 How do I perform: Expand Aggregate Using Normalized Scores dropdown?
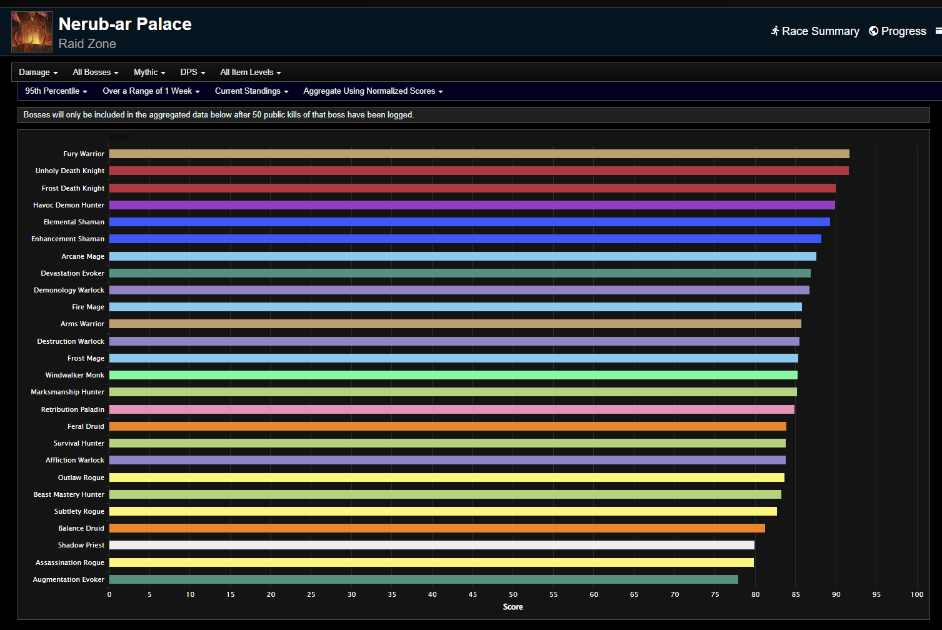pos(373,91)
